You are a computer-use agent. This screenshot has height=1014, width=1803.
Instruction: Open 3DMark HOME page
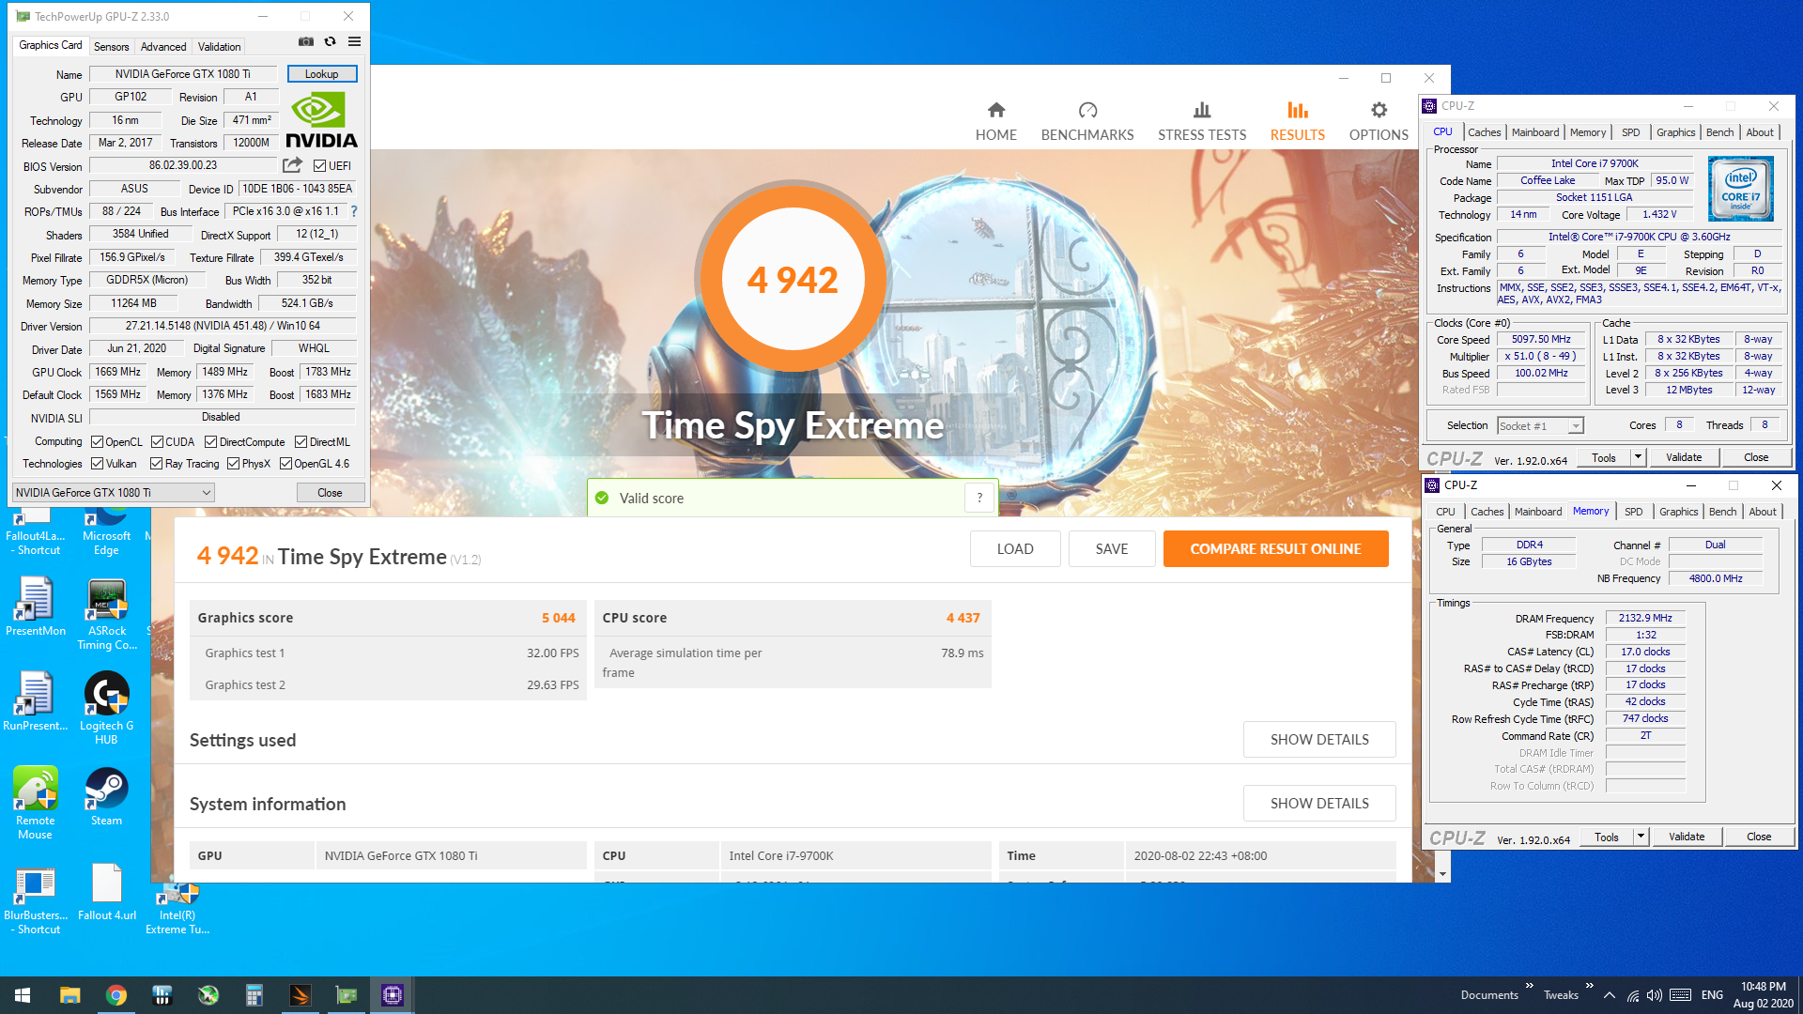point(996,122)
